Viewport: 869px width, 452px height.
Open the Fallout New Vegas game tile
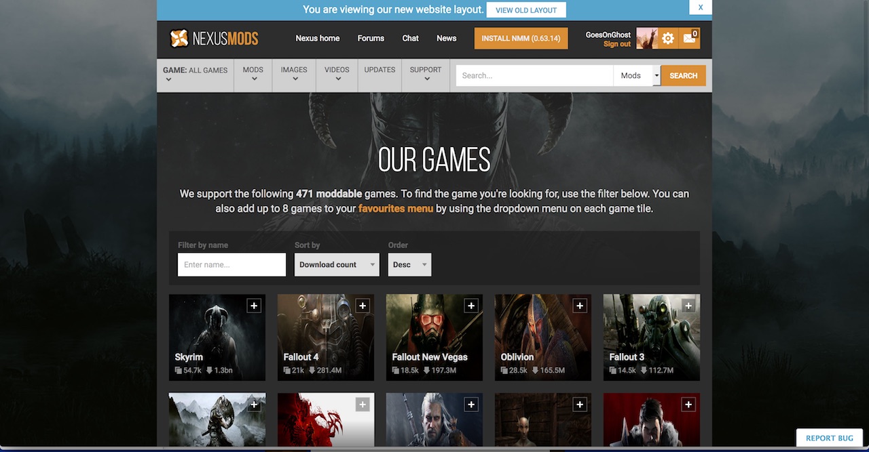(x=434, y=337)
